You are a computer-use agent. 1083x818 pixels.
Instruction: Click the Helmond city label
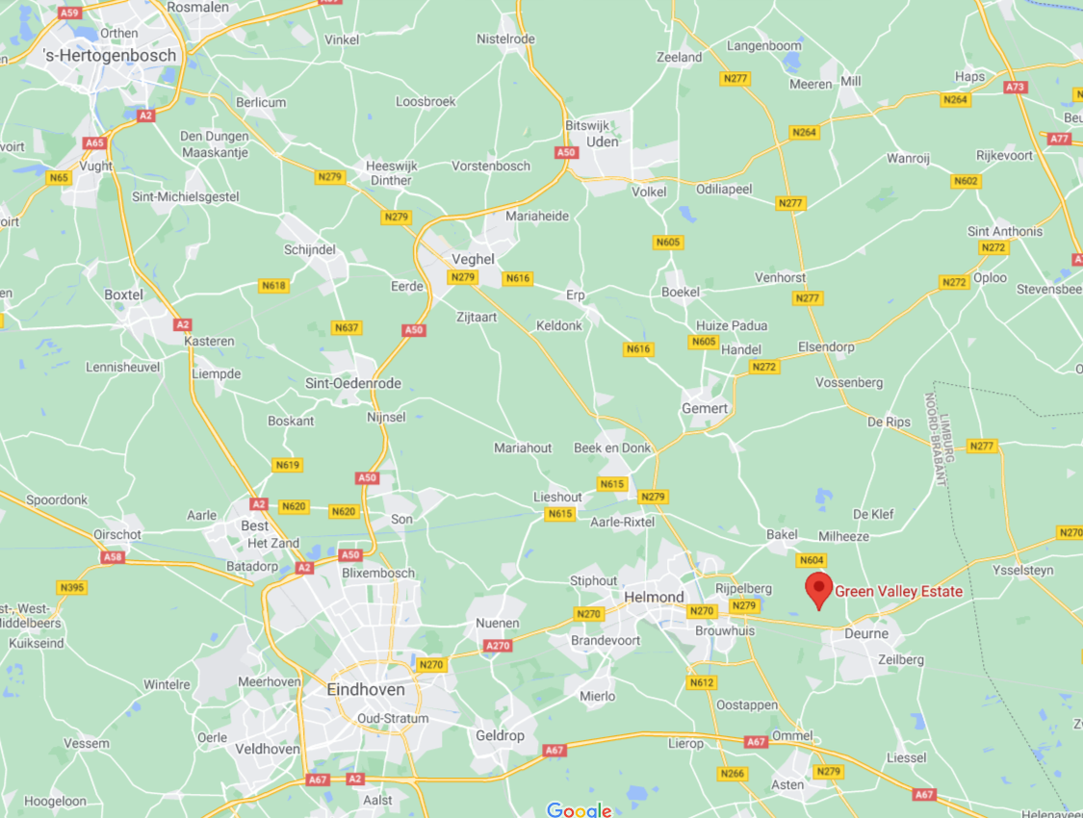654,597
